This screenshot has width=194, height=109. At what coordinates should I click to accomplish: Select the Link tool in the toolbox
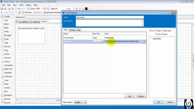[x=5, y=20]
